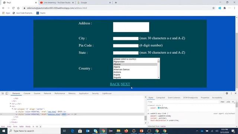
Task: Open color picker swatch for #28d7d8
Action: (x=158, y=108)
